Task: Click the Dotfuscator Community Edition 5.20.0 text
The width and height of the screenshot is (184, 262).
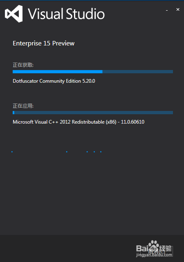Action: coord(54,81)
